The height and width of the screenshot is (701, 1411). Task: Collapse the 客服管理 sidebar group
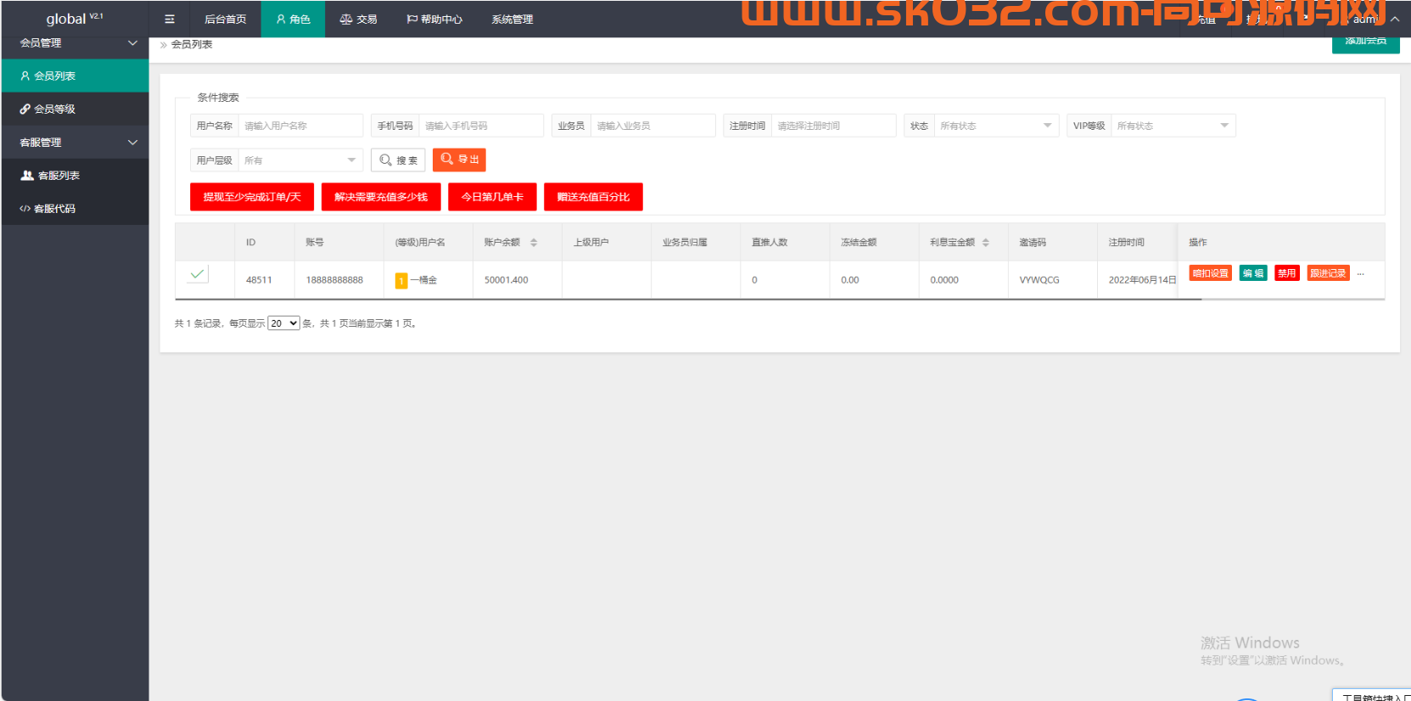point(75,143)
